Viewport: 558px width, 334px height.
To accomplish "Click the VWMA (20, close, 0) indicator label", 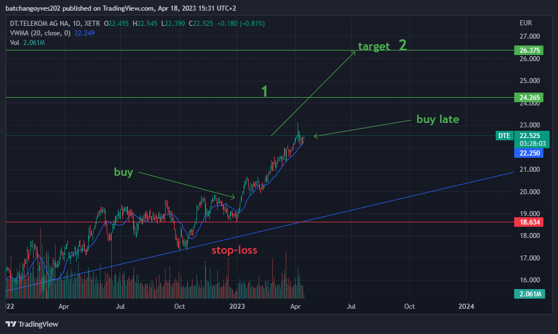I will [x=40, y=33].
